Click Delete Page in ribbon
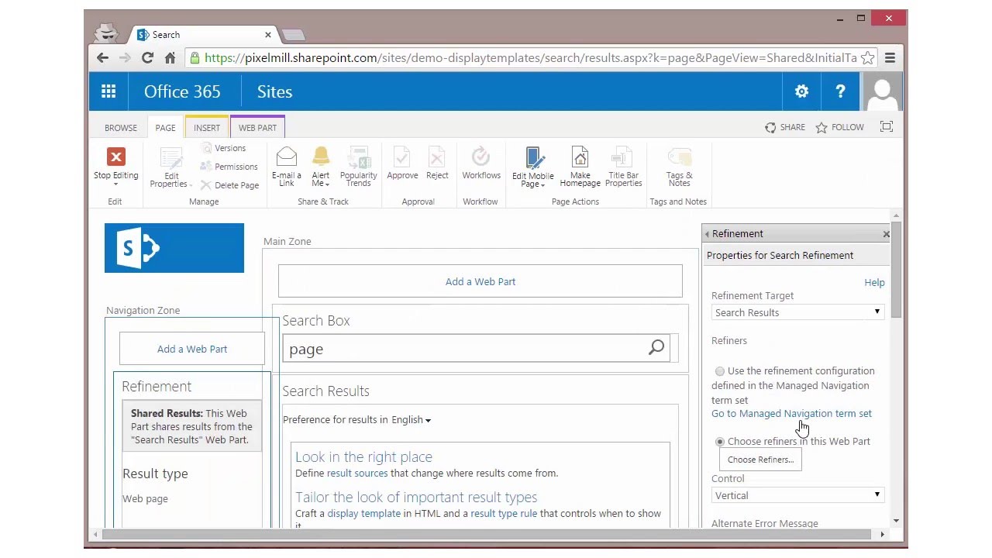 point(229,185)
